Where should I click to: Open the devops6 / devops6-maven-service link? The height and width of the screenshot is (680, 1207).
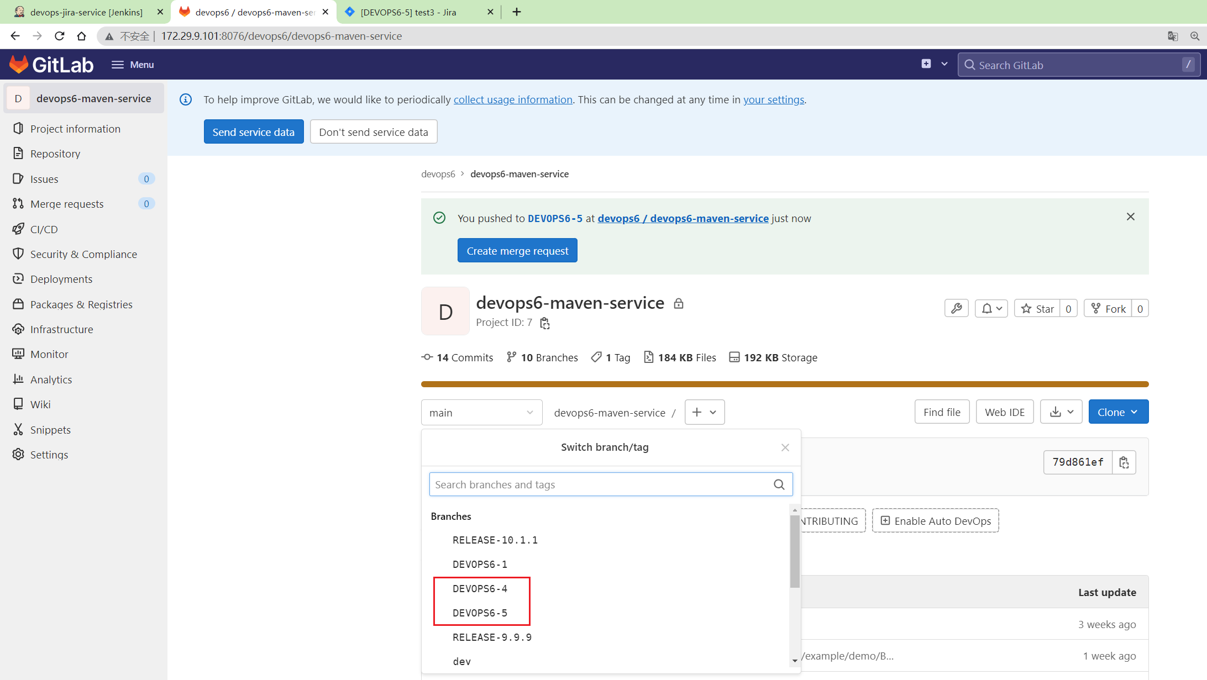pyautogui.click(x=683, y=218)
